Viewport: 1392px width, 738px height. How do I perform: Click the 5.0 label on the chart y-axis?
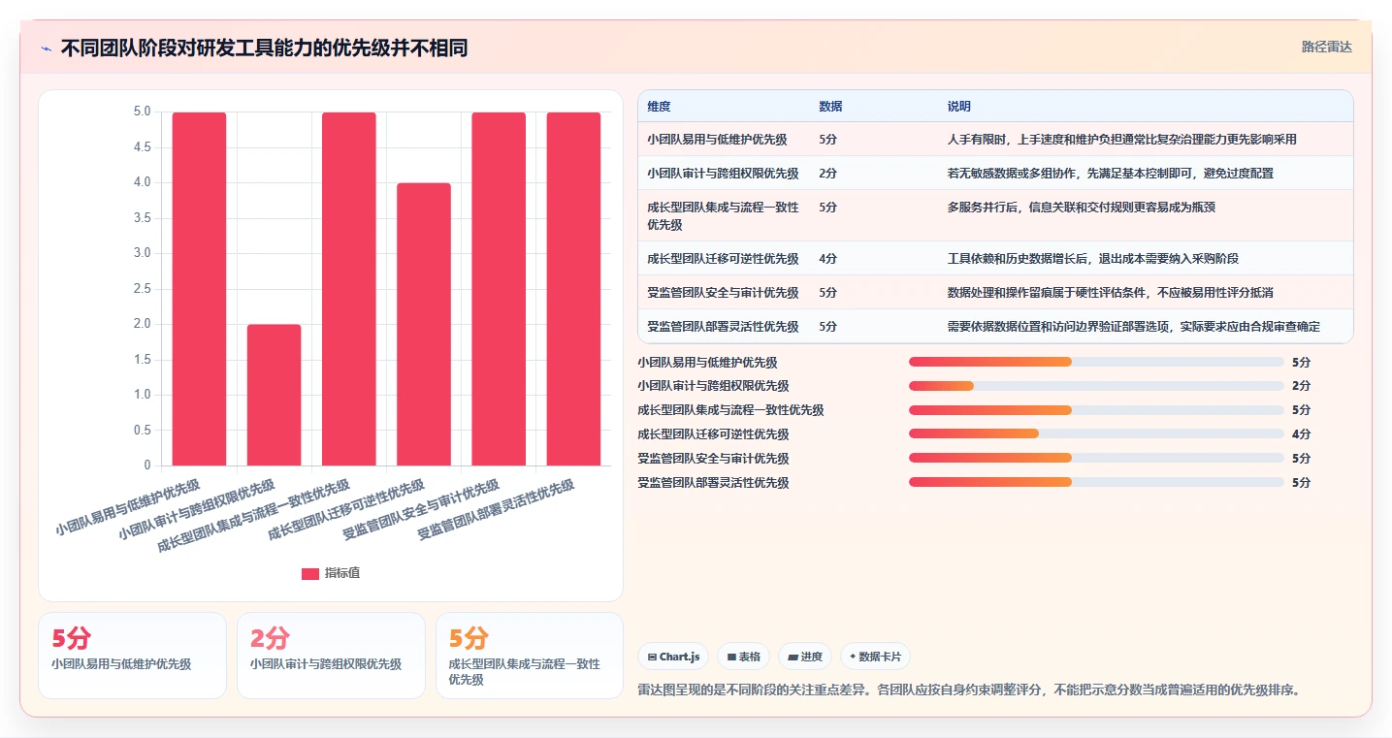tap(142, 112)
